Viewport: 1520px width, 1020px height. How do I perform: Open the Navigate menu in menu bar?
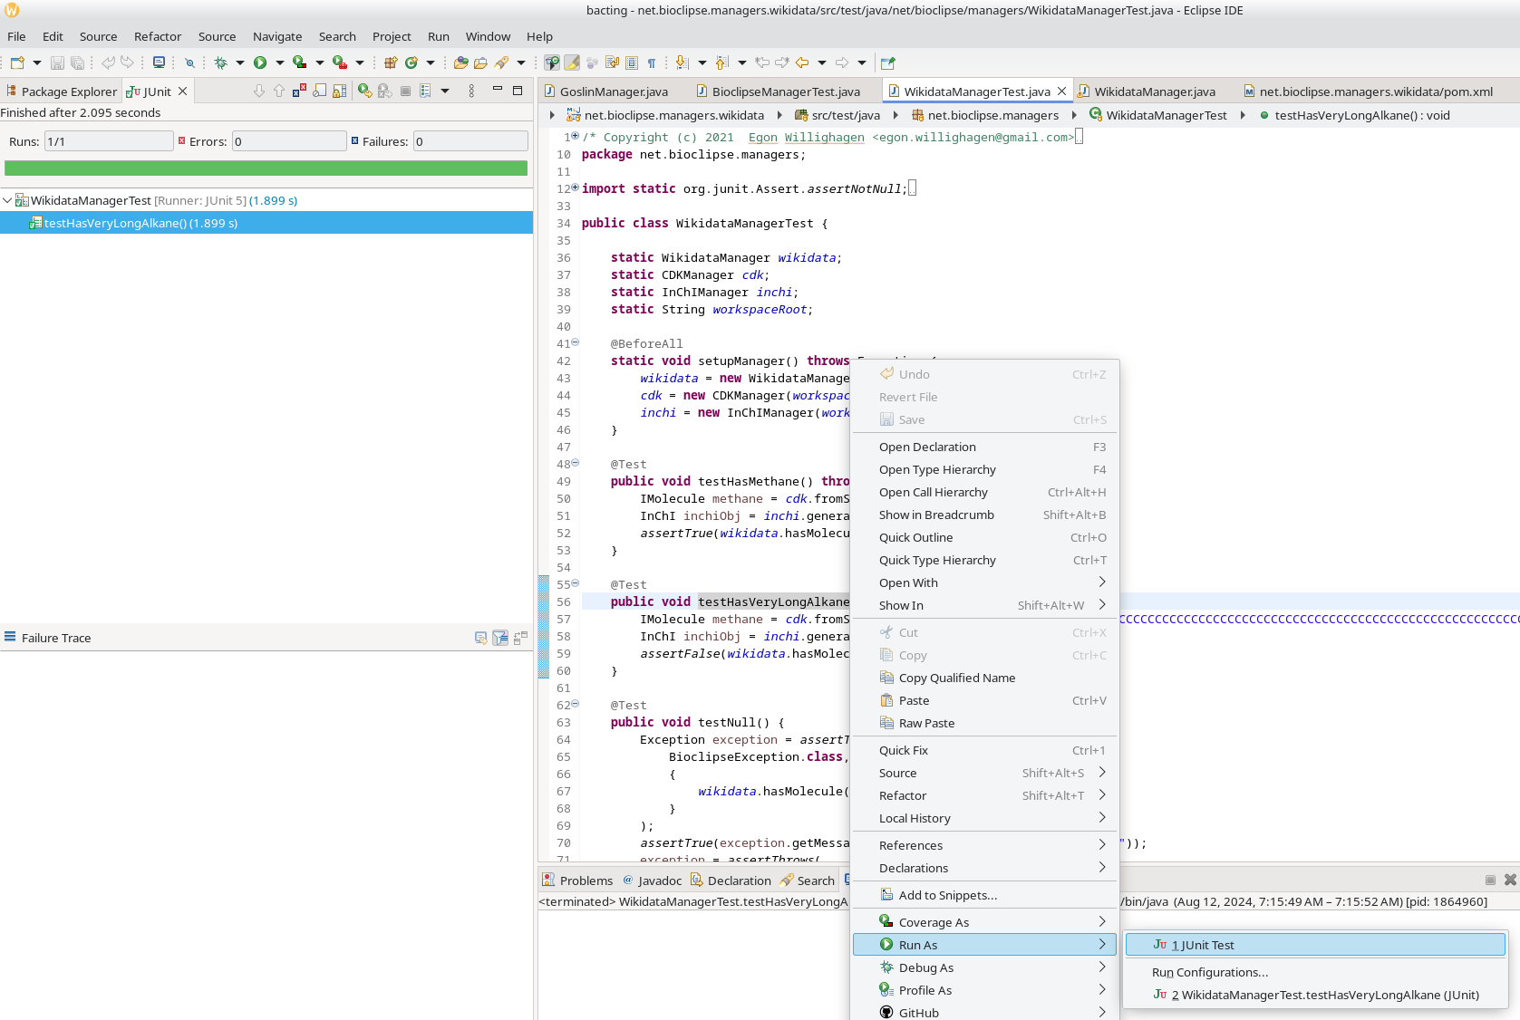click(277, 36)
